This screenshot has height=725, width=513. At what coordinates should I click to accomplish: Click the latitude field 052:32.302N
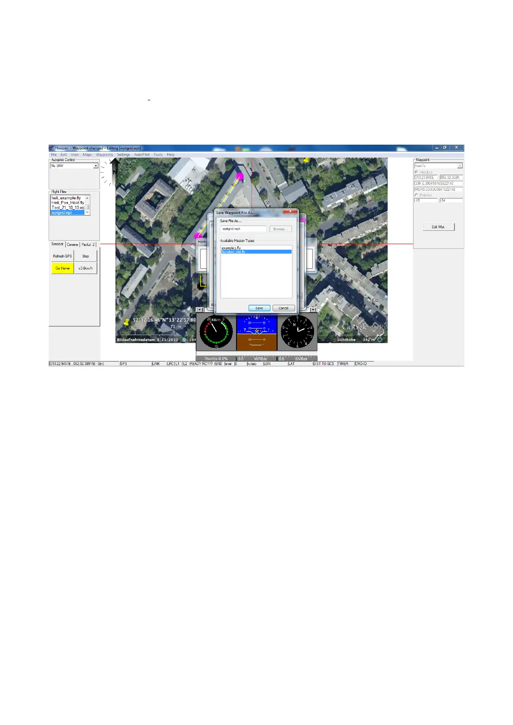(451, 177)
